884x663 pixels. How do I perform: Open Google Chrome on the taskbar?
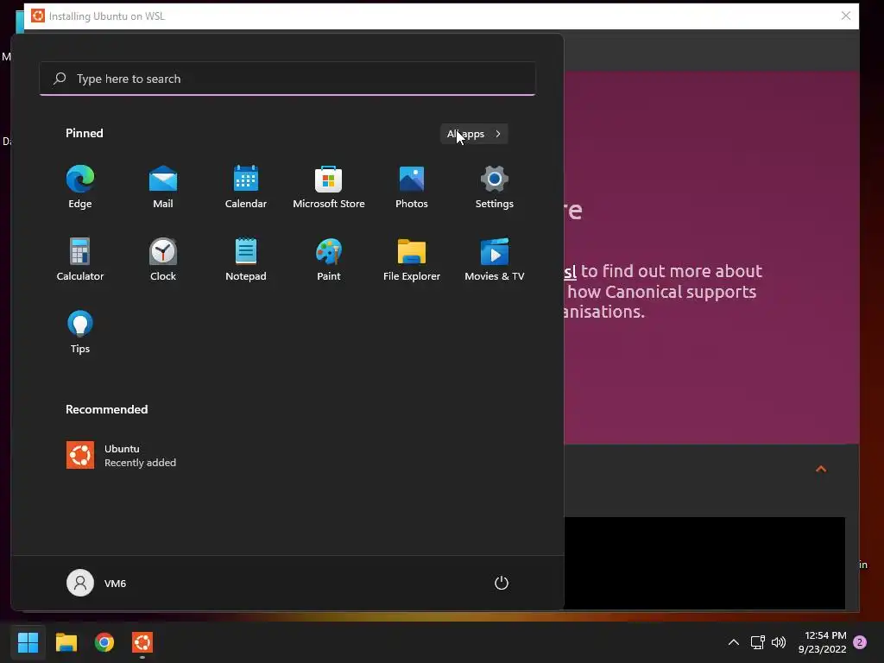tap(104, 642)
